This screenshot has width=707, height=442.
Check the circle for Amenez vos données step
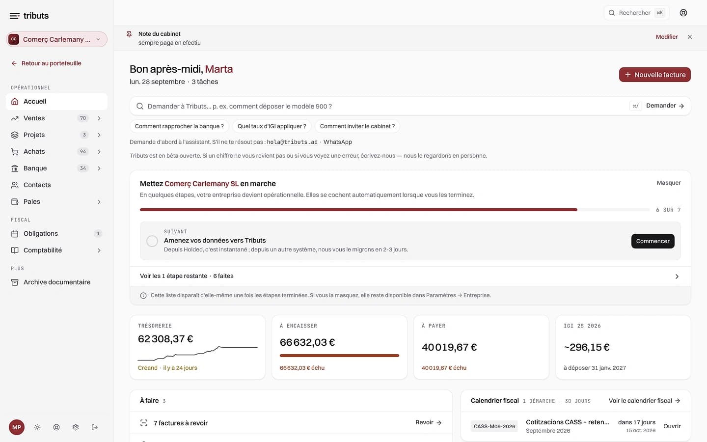tap(152, 241)
